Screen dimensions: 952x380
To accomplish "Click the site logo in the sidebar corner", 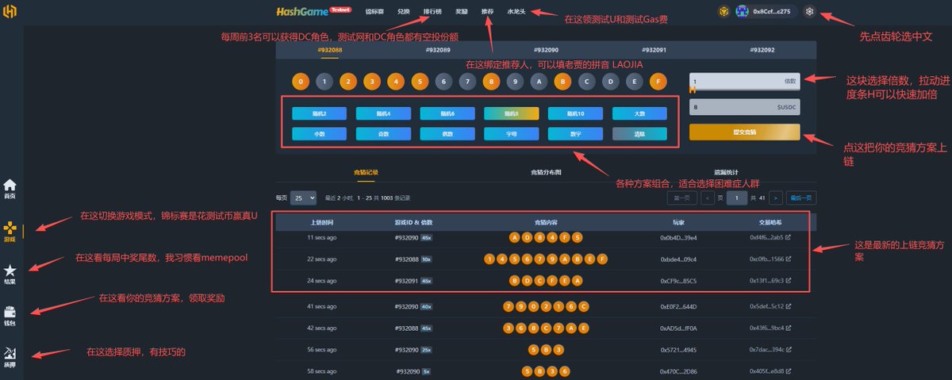I will [x=10, y=11].
